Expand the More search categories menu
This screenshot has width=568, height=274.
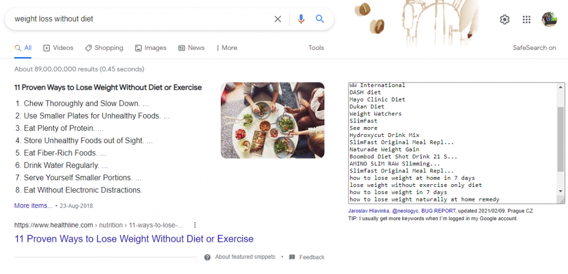click(x=226, y=48)
